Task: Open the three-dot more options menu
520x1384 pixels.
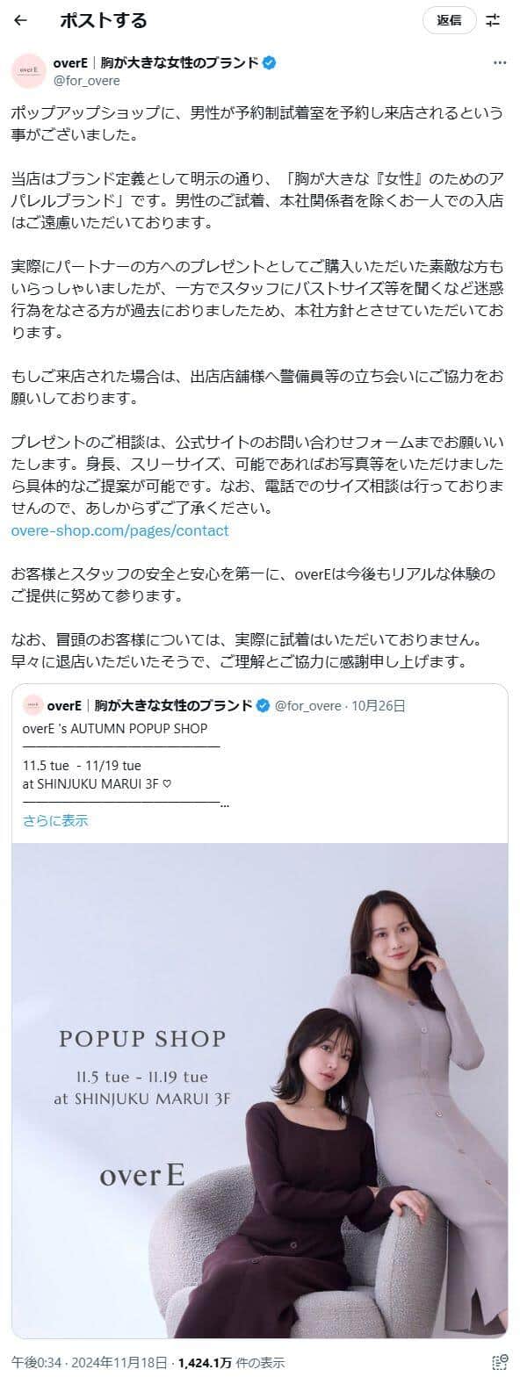Action: click(x=500, y=63)
